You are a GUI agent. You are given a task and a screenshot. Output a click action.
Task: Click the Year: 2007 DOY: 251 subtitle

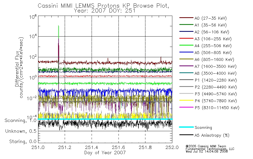(x=105, y=11)
